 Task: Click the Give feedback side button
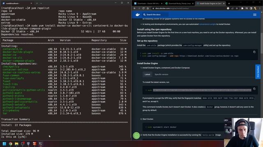click(258, 72)
